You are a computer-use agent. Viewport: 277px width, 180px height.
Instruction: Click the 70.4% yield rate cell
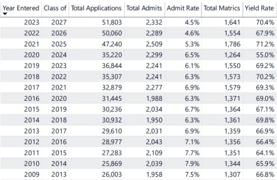pos(265,22)
